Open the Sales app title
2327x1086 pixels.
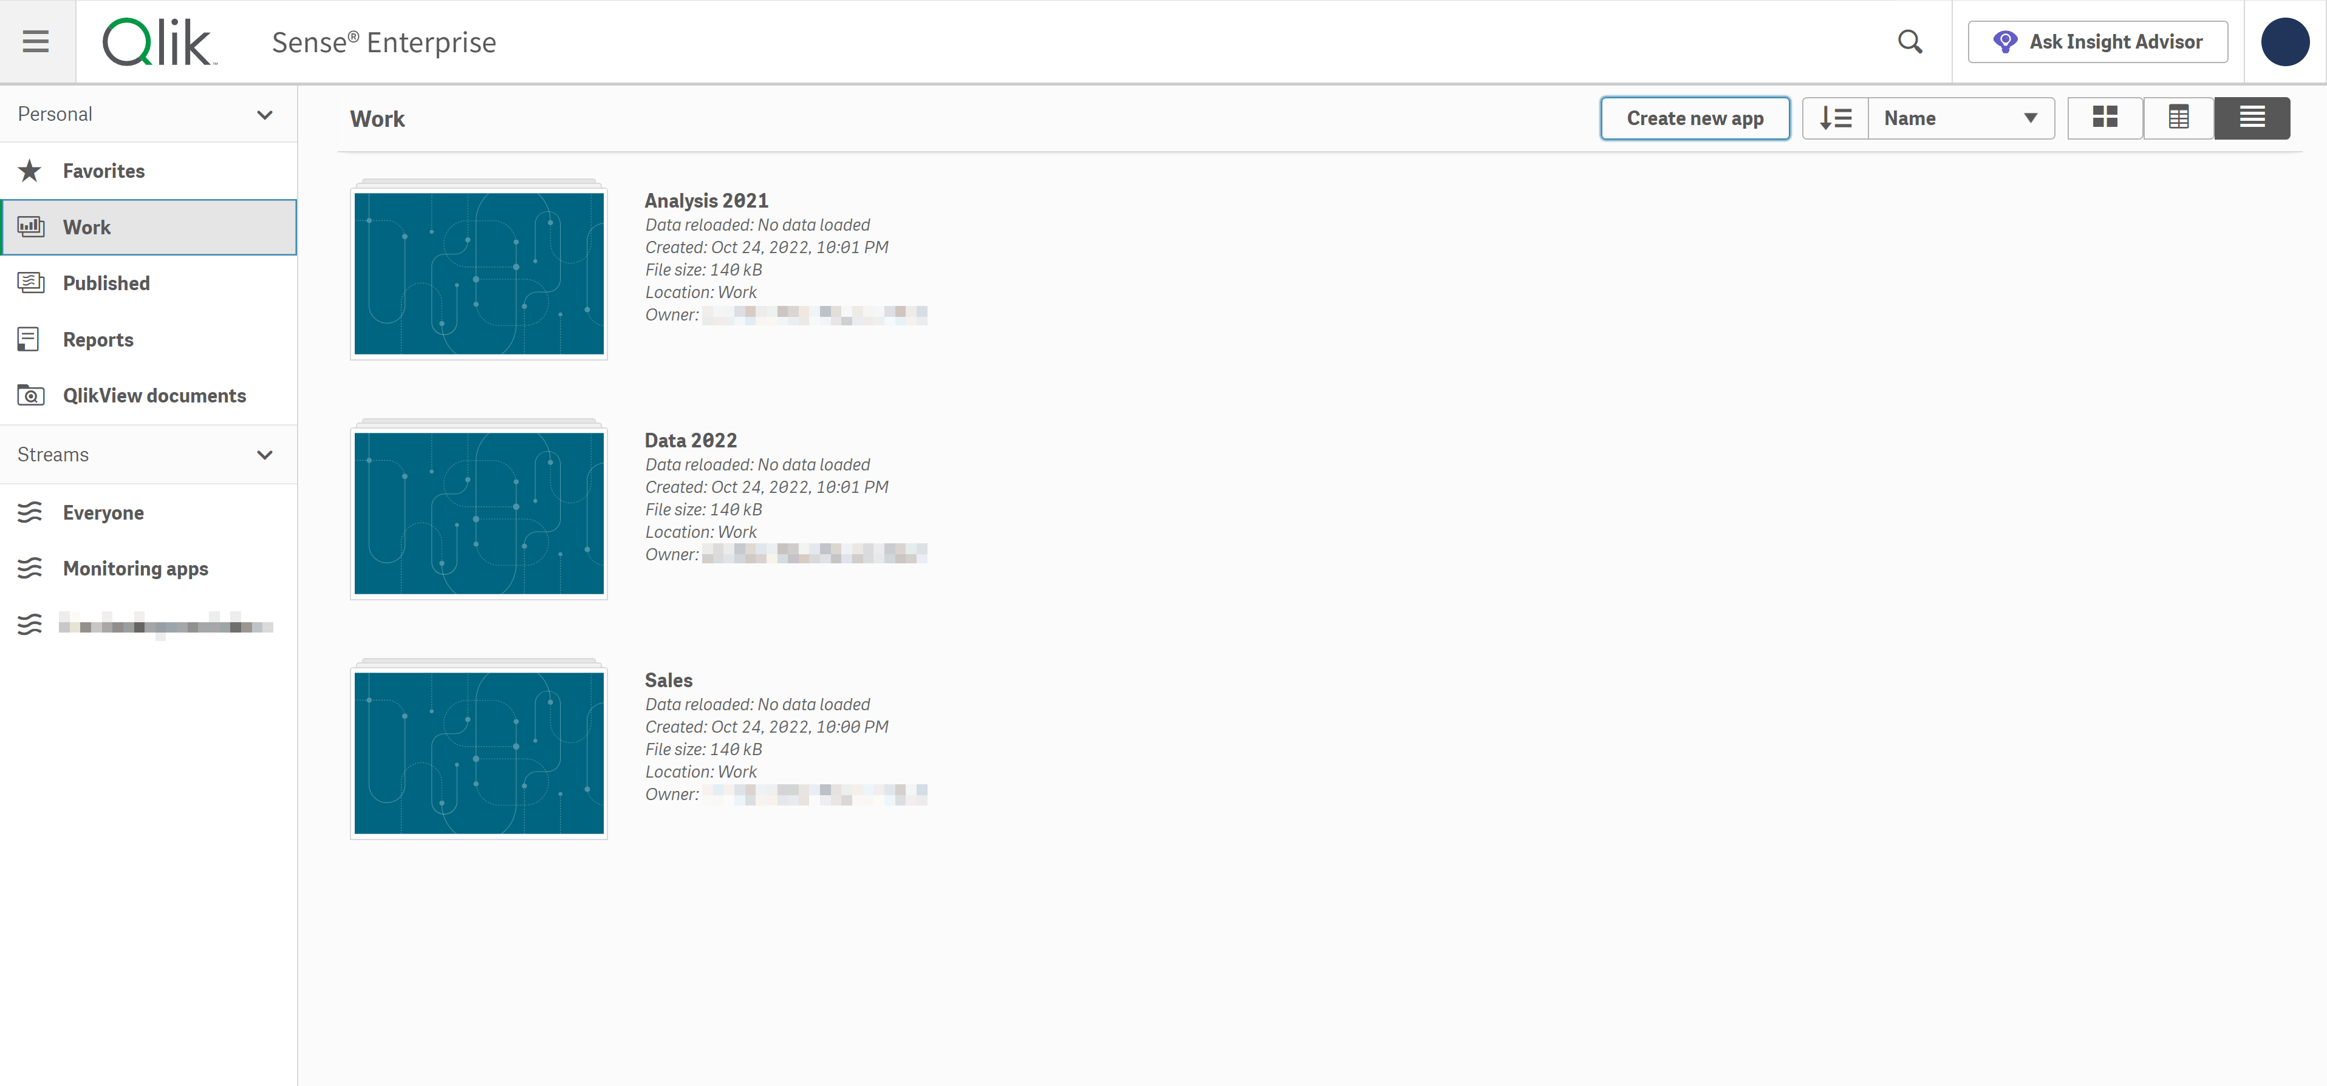[669, 680]
